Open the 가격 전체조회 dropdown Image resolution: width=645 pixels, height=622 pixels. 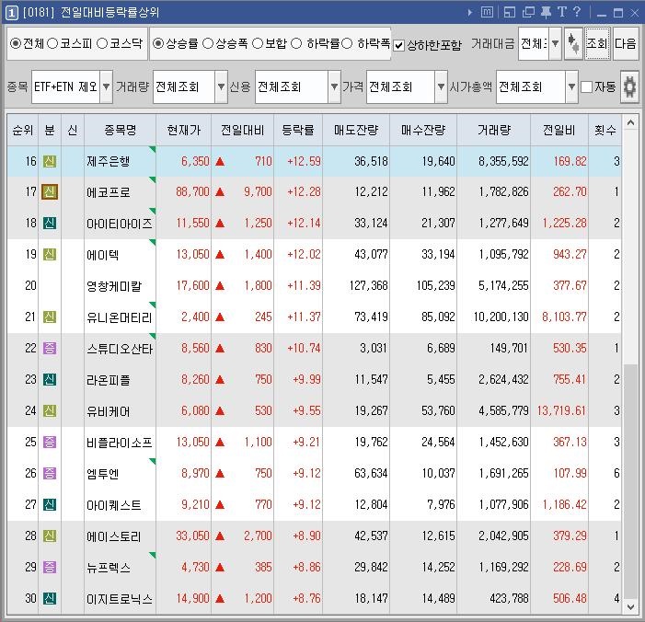click(441, 86)
